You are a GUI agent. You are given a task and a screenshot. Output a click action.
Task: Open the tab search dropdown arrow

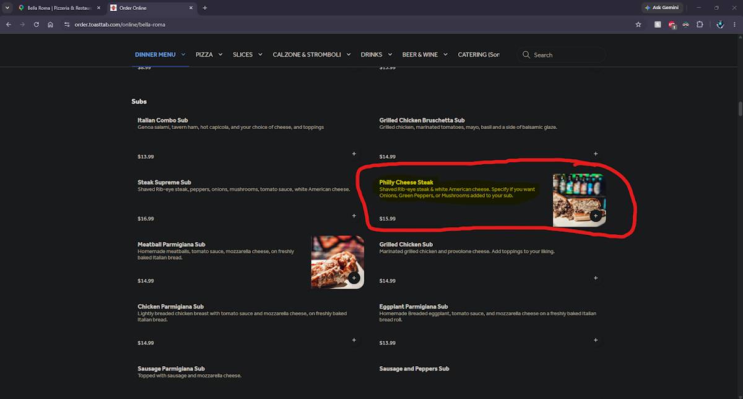coord(7,8)
